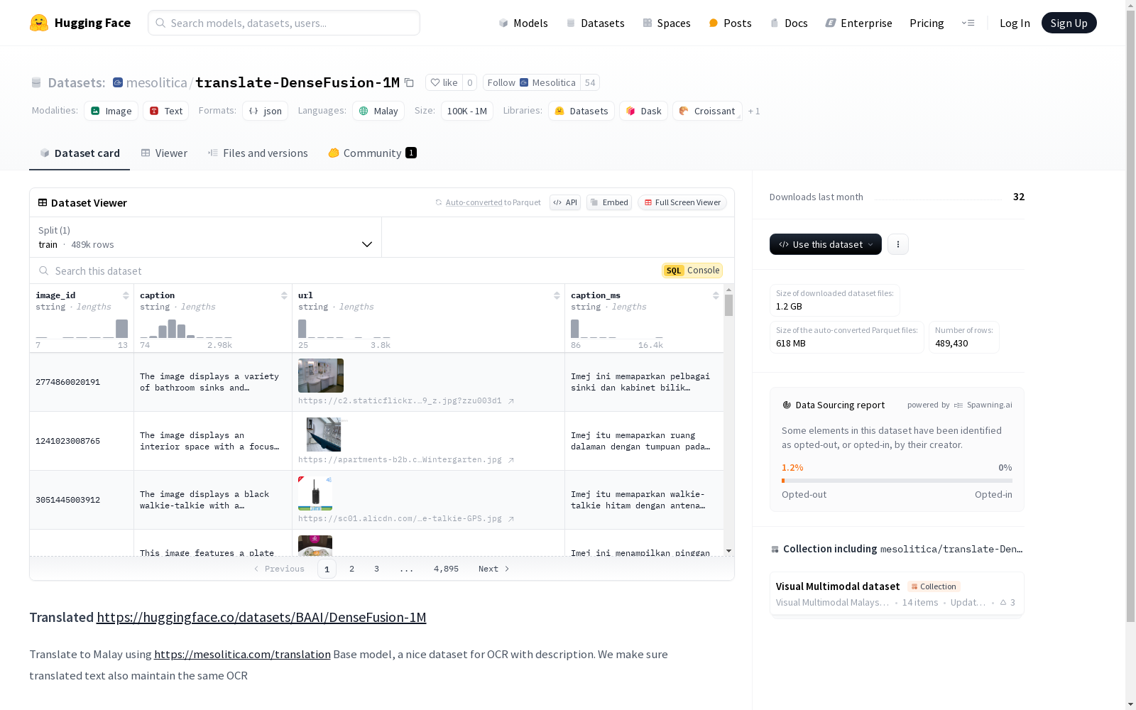
Task: Click the mesolitica owner link in title
Action: [x=156, y=82]
